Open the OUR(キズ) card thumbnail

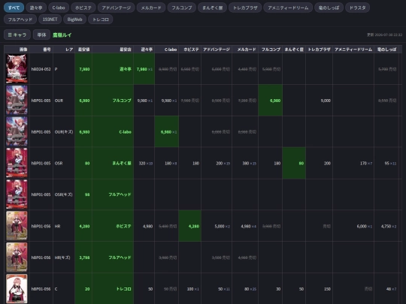click(17, 131)
